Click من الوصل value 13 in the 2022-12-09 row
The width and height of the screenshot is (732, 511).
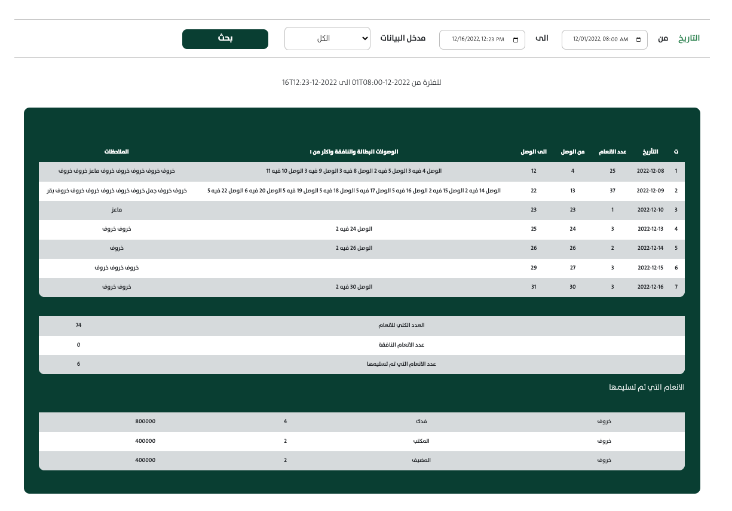[572, 191]
